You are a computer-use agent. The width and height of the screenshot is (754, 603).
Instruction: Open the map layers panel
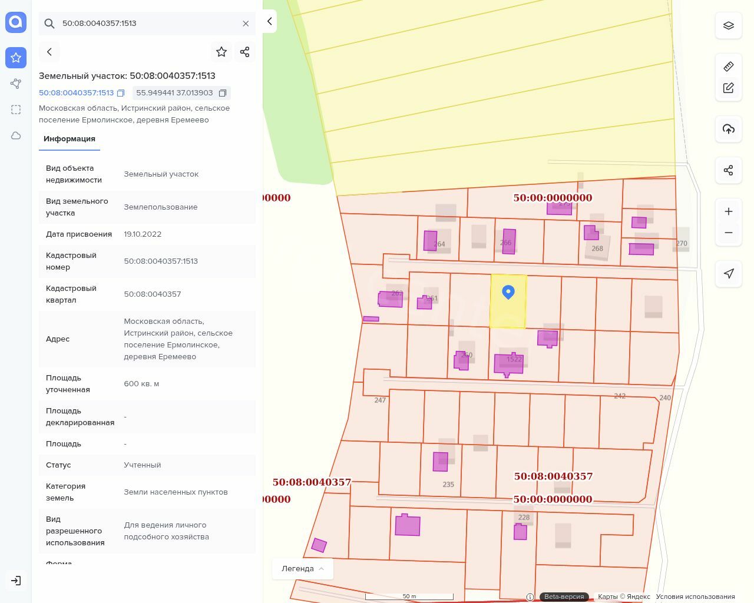729,26
